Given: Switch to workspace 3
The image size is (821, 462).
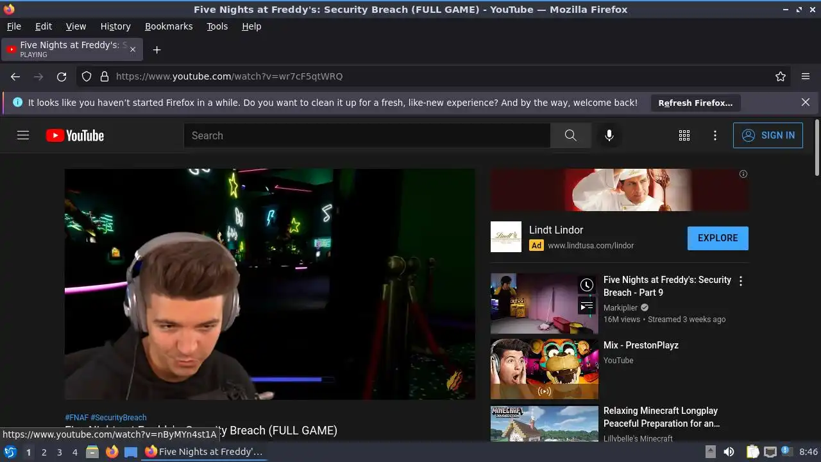Looking at the screenshot, I should click(59, 452).
